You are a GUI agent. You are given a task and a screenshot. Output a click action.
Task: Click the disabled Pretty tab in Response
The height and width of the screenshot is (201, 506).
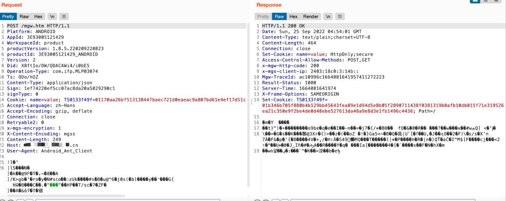tap(263, 16)
